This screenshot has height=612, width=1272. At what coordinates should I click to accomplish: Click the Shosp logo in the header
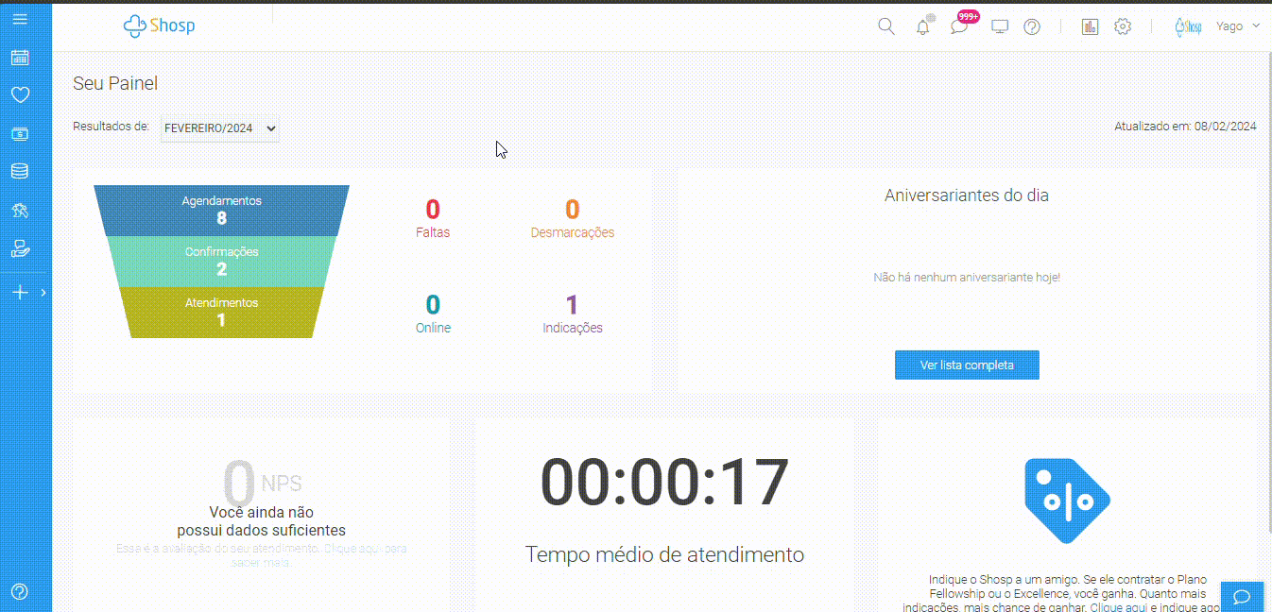click(x=159, y=25)
